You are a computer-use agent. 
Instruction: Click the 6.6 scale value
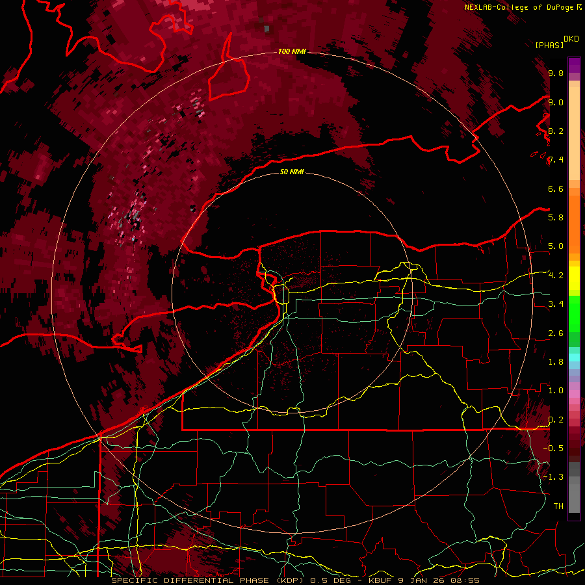pyautogui.click(x=556, y=188)
